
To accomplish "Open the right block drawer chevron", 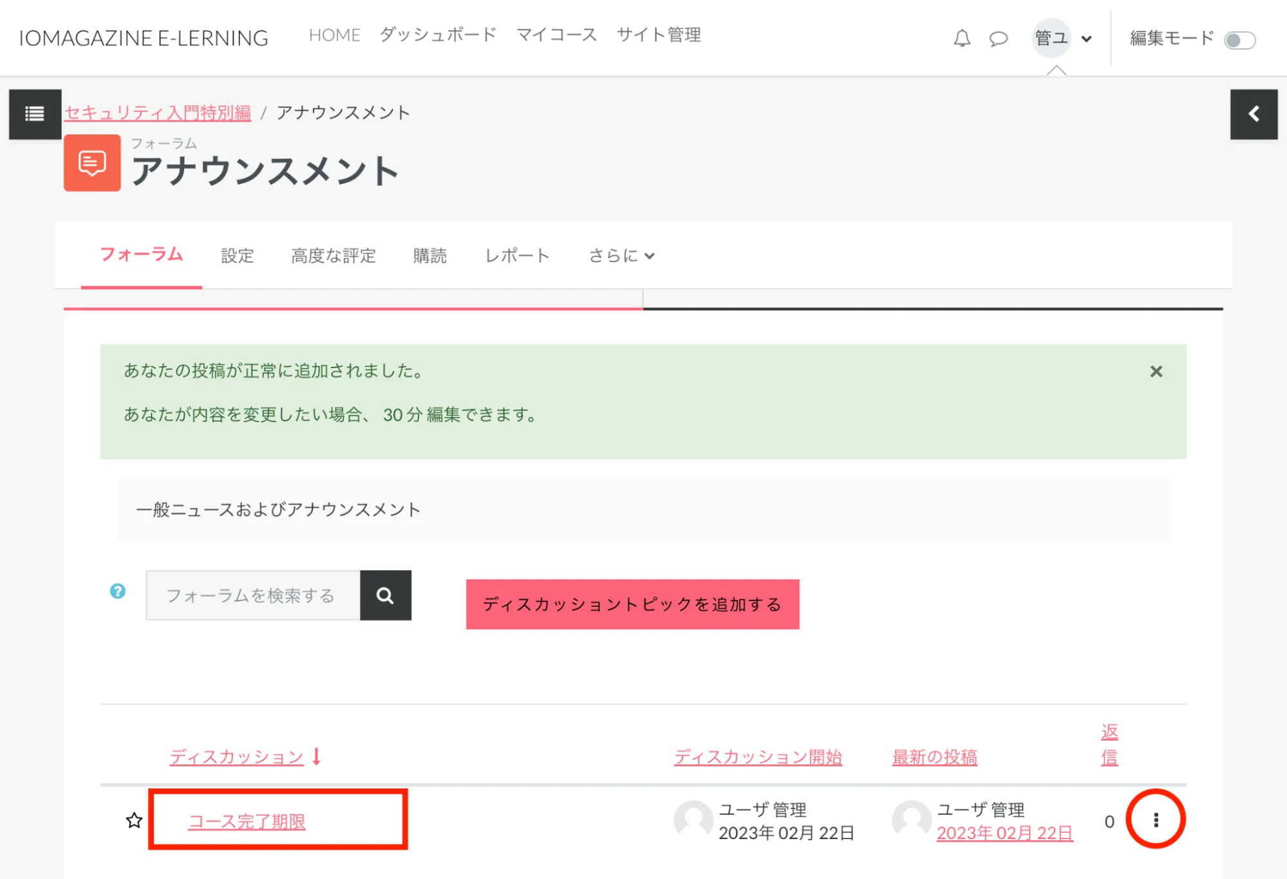I will pyautogui.click(x=1253, y=114).
